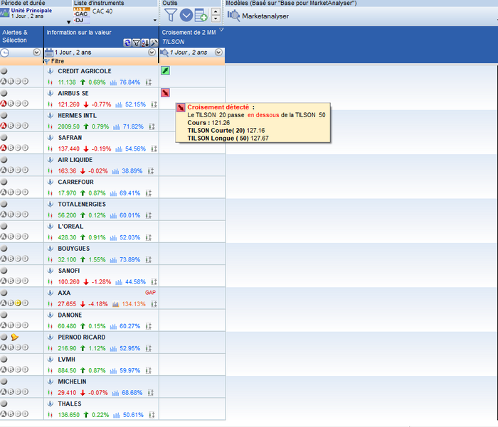This screenshot has width=498, height=427.
Task: Open the info icon for AIRBUS SE
Action: (51, 93)
